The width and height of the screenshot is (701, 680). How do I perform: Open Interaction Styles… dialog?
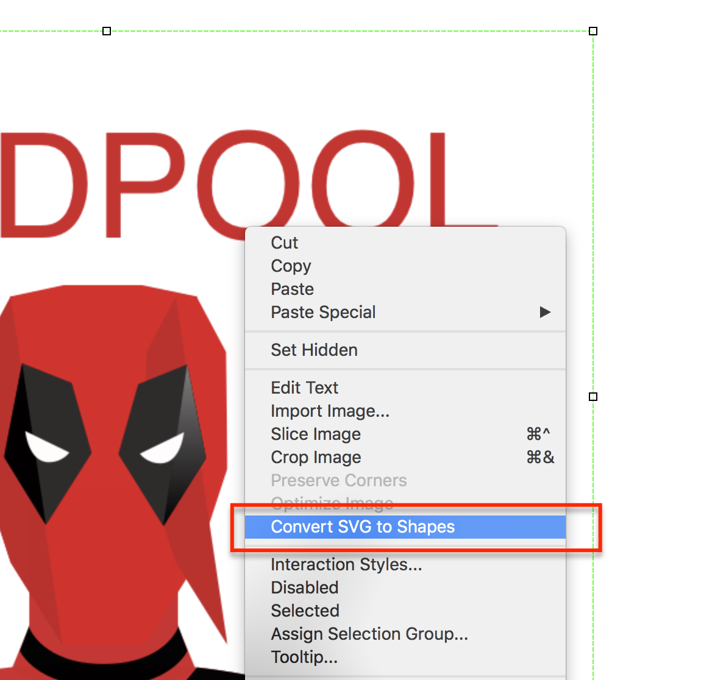(x=405, y=565)
